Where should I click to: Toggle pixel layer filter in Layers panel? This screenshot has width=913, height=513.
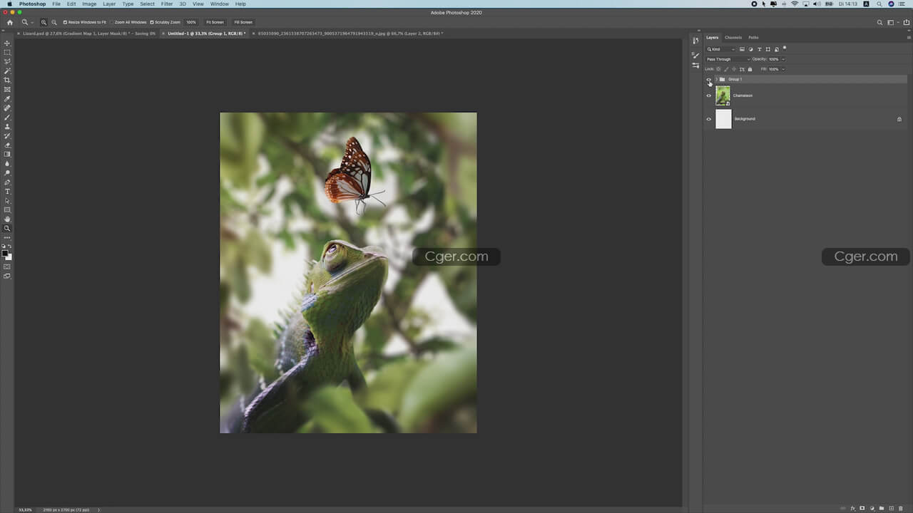[742, 49]
